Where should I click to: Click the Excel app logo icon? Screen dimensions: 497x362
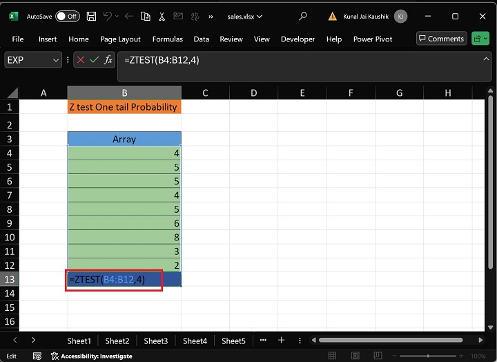[13, 16]
